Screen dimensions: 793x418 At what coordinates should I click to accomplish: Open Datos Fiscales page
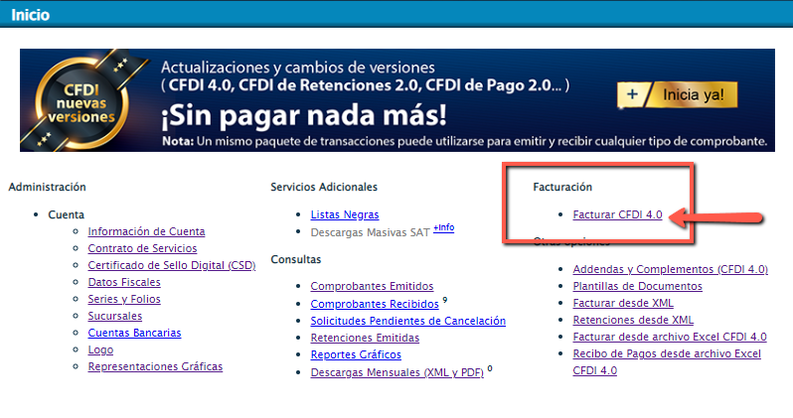[124, 282]
